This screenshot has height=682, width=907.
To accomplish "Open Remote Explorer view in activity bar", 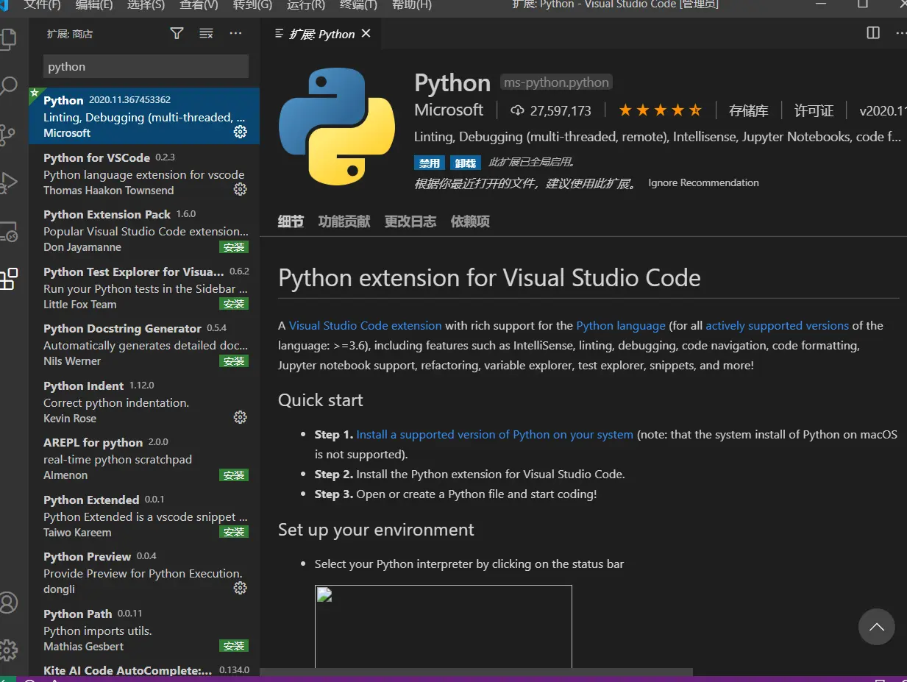I will coord(7,231).
